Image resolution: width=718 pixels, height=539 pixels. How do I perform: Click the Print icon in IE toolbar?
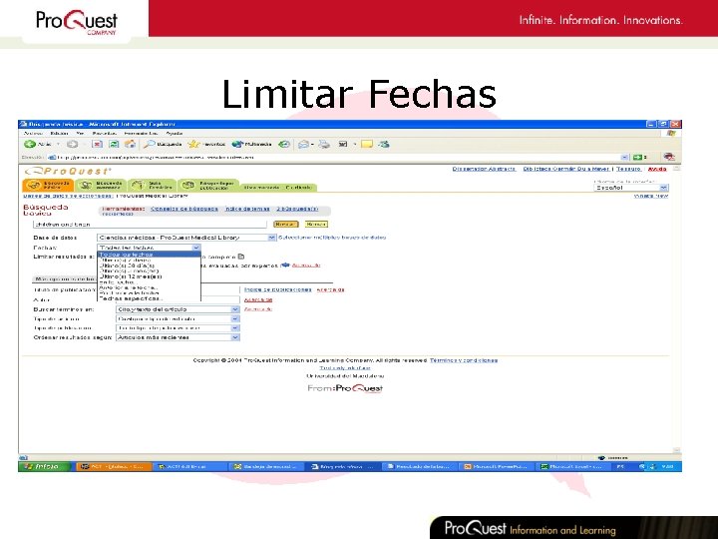pos(324,145)
